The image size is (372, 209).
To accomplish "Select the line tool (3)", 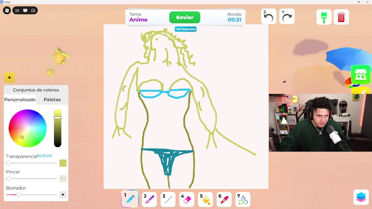I will pyautogui.click(x=168, y=199).
